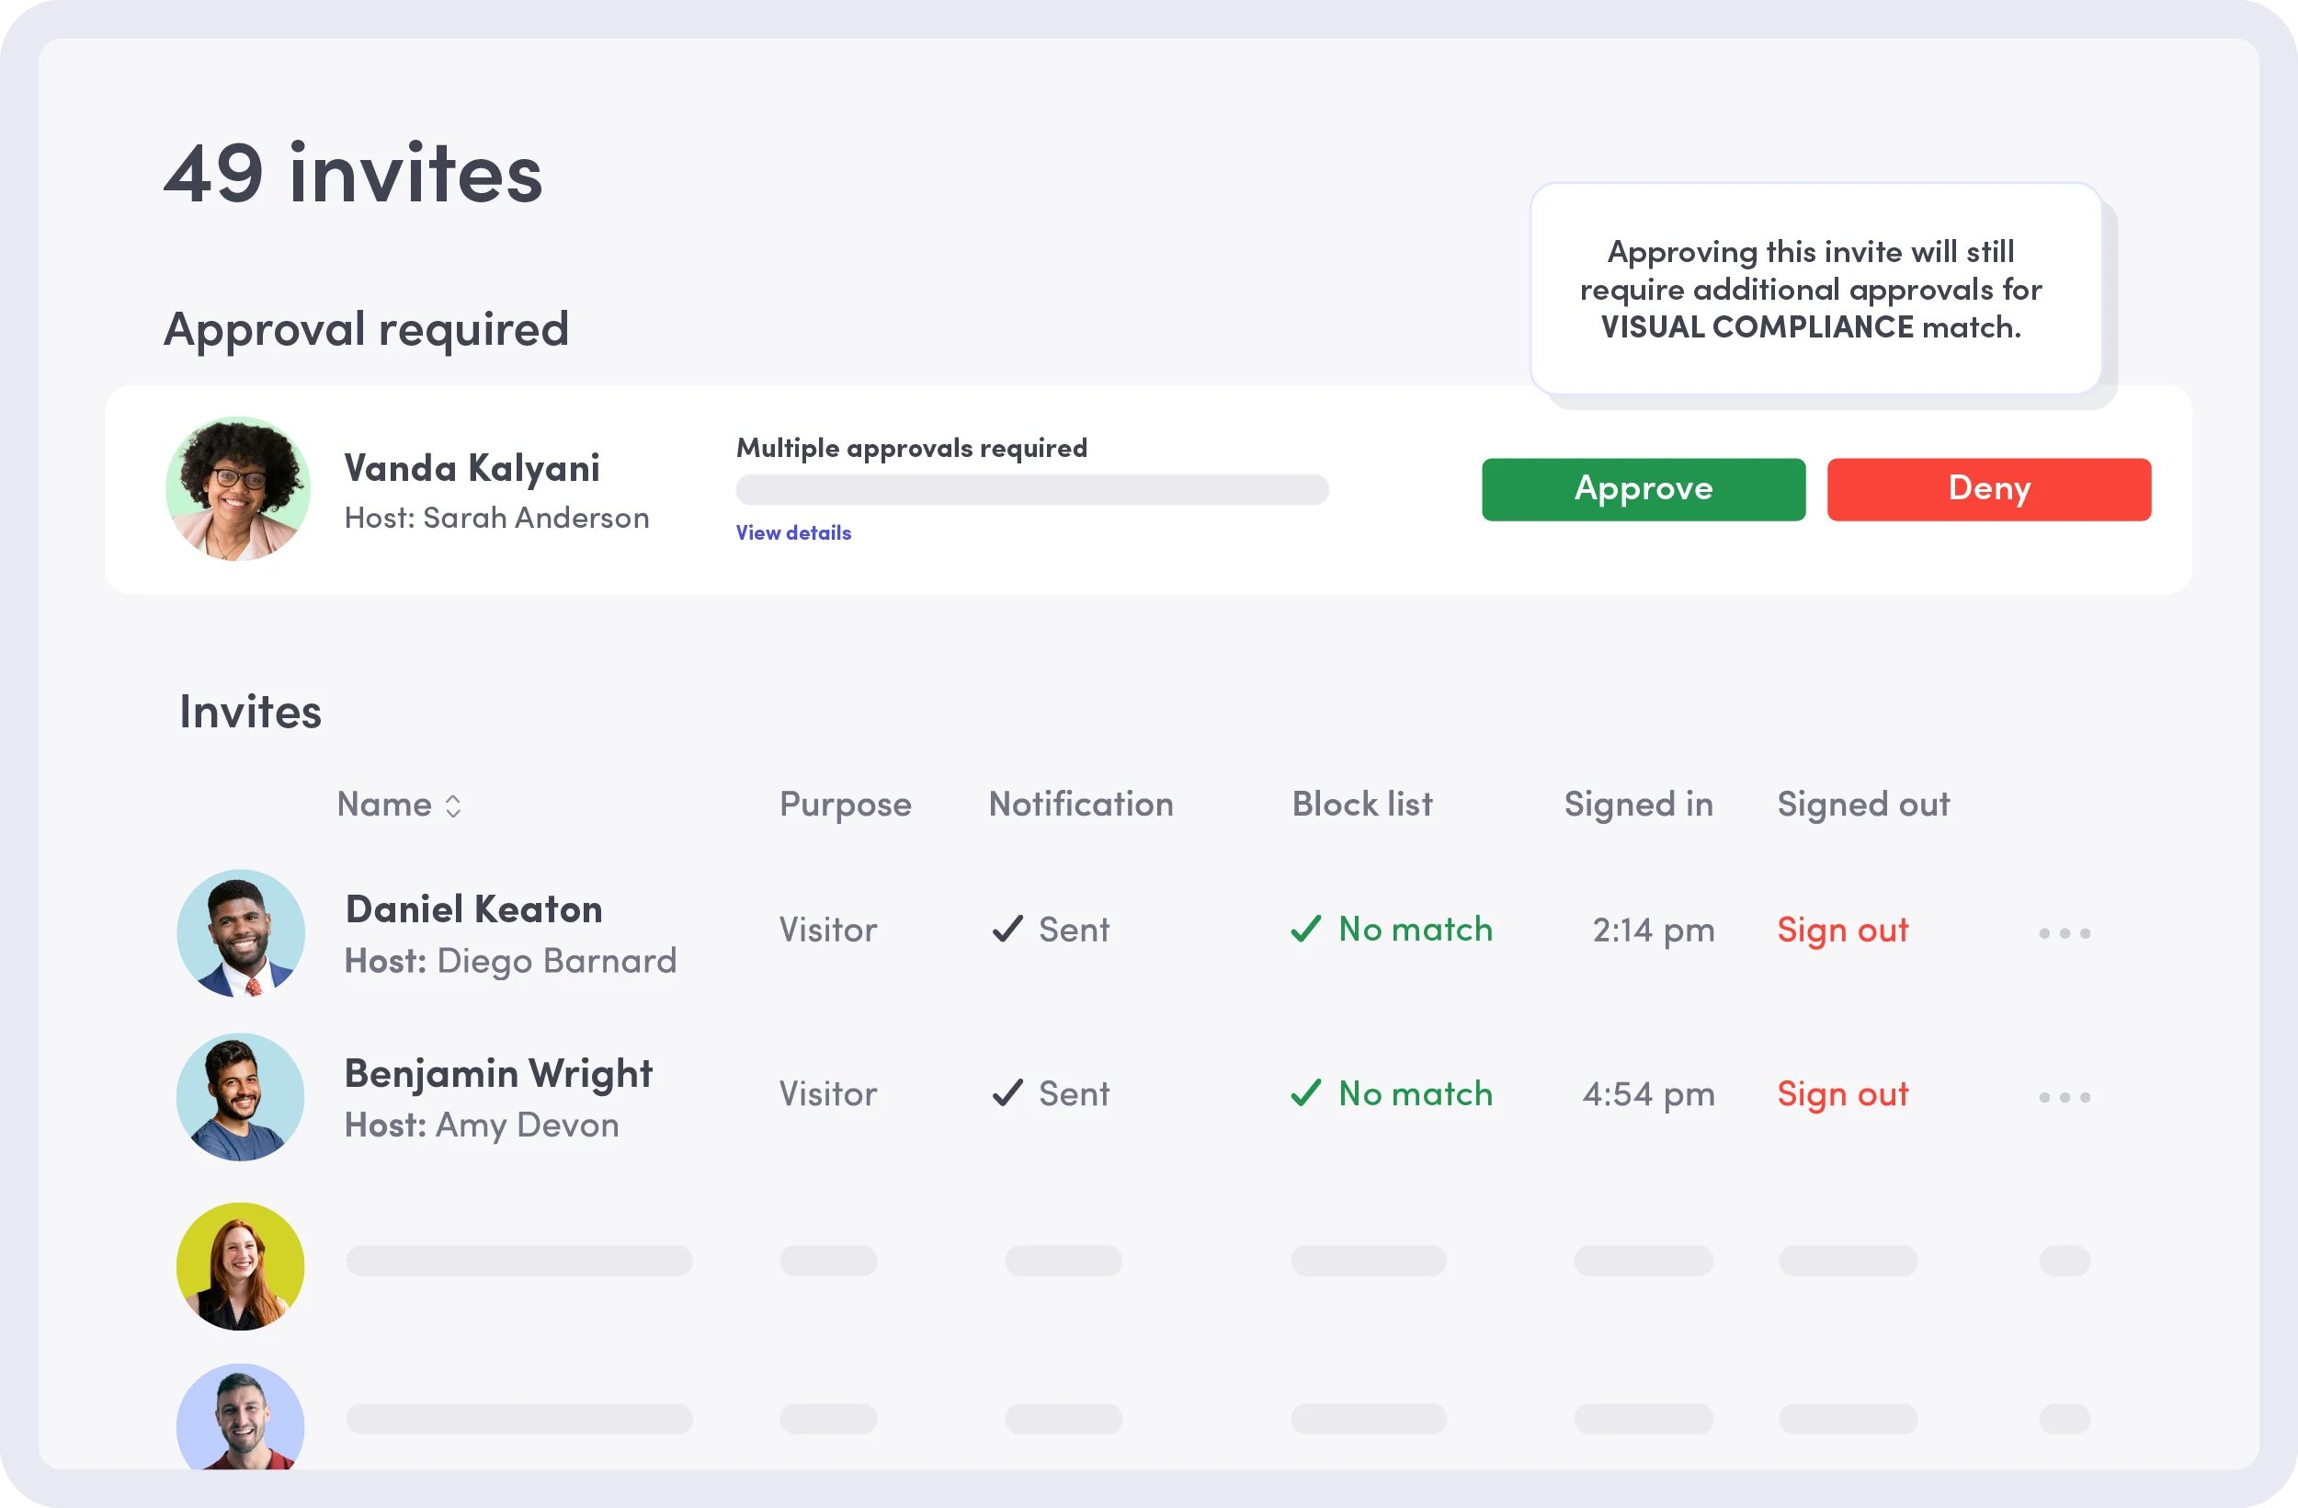Click the Notification column header
This screenshot has height=1508, width=2298.
(1080, 804)
